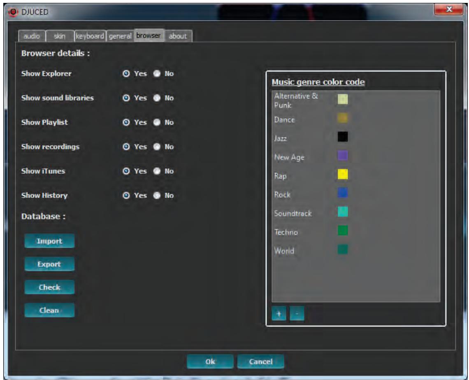Click the Soundtrack teal color swatch
The image size is (469, 380).
pyautogui.click(x=343, y=212)
